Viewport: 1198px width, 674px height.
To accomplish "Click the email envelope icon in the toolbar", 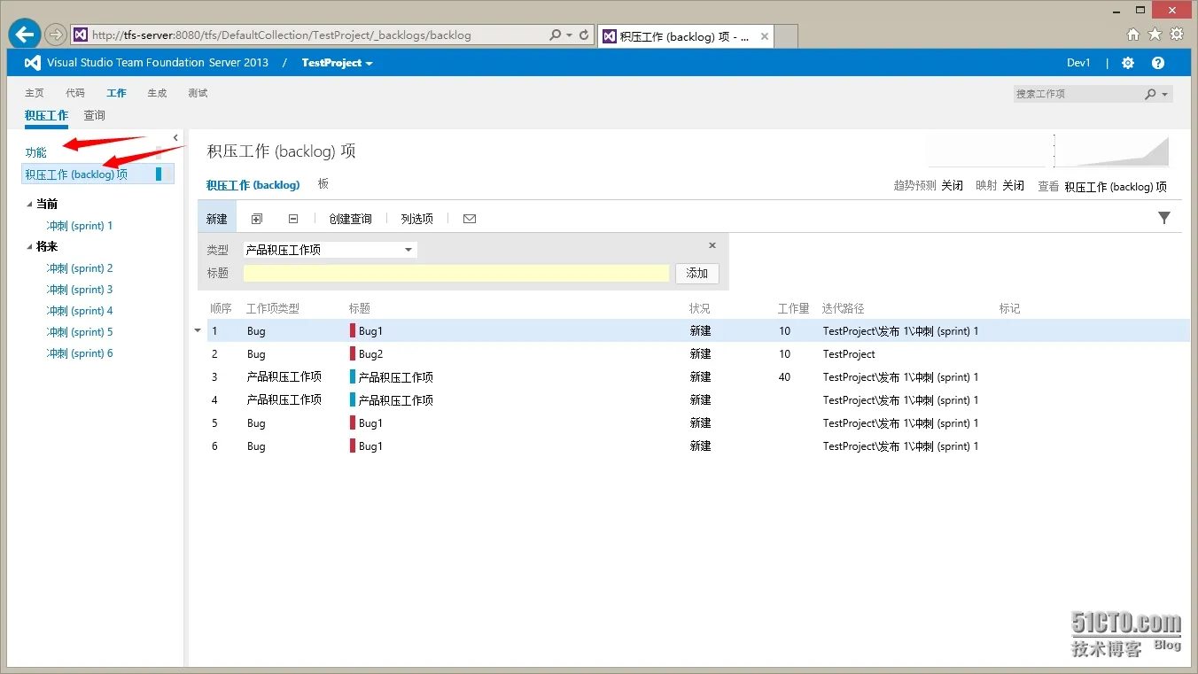I will [x=470, y=219].
